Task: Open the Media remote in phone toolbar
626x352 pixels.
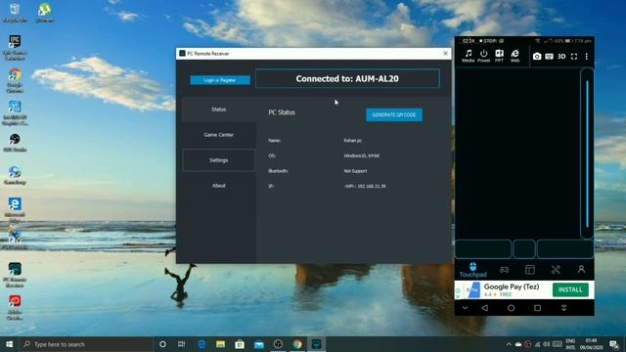Action: [468, 56]
